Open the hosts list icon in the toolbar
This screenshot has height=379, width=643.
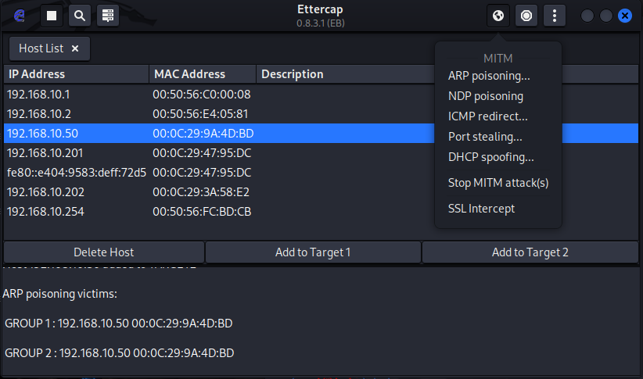click(x=108, y=16)
